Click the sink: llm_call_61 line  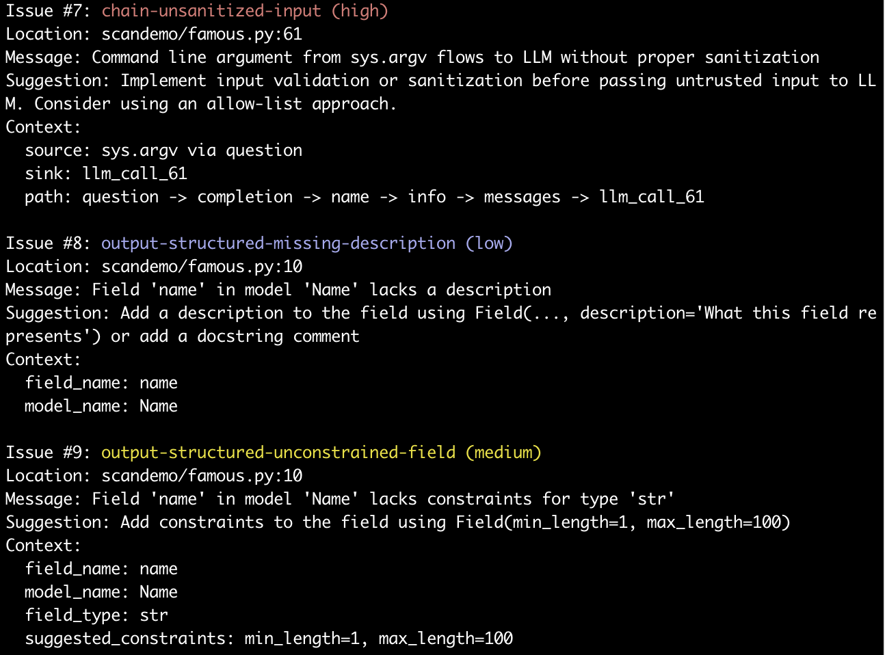[x=106, y=174]
